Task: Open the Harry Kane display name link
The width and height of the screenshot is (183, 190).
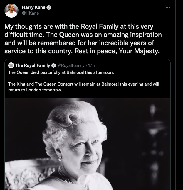Action: pos(33,8)
